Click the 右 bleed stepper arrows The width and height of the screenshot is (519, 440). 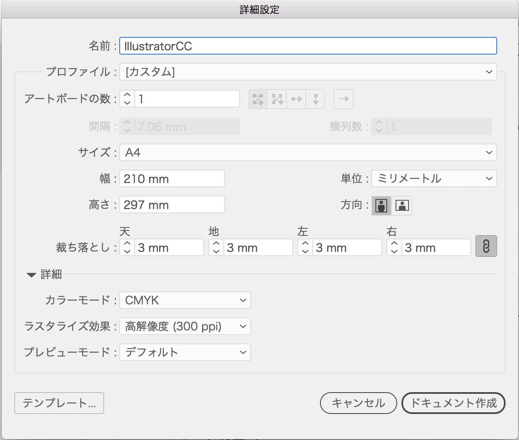[x=394, y=248]
